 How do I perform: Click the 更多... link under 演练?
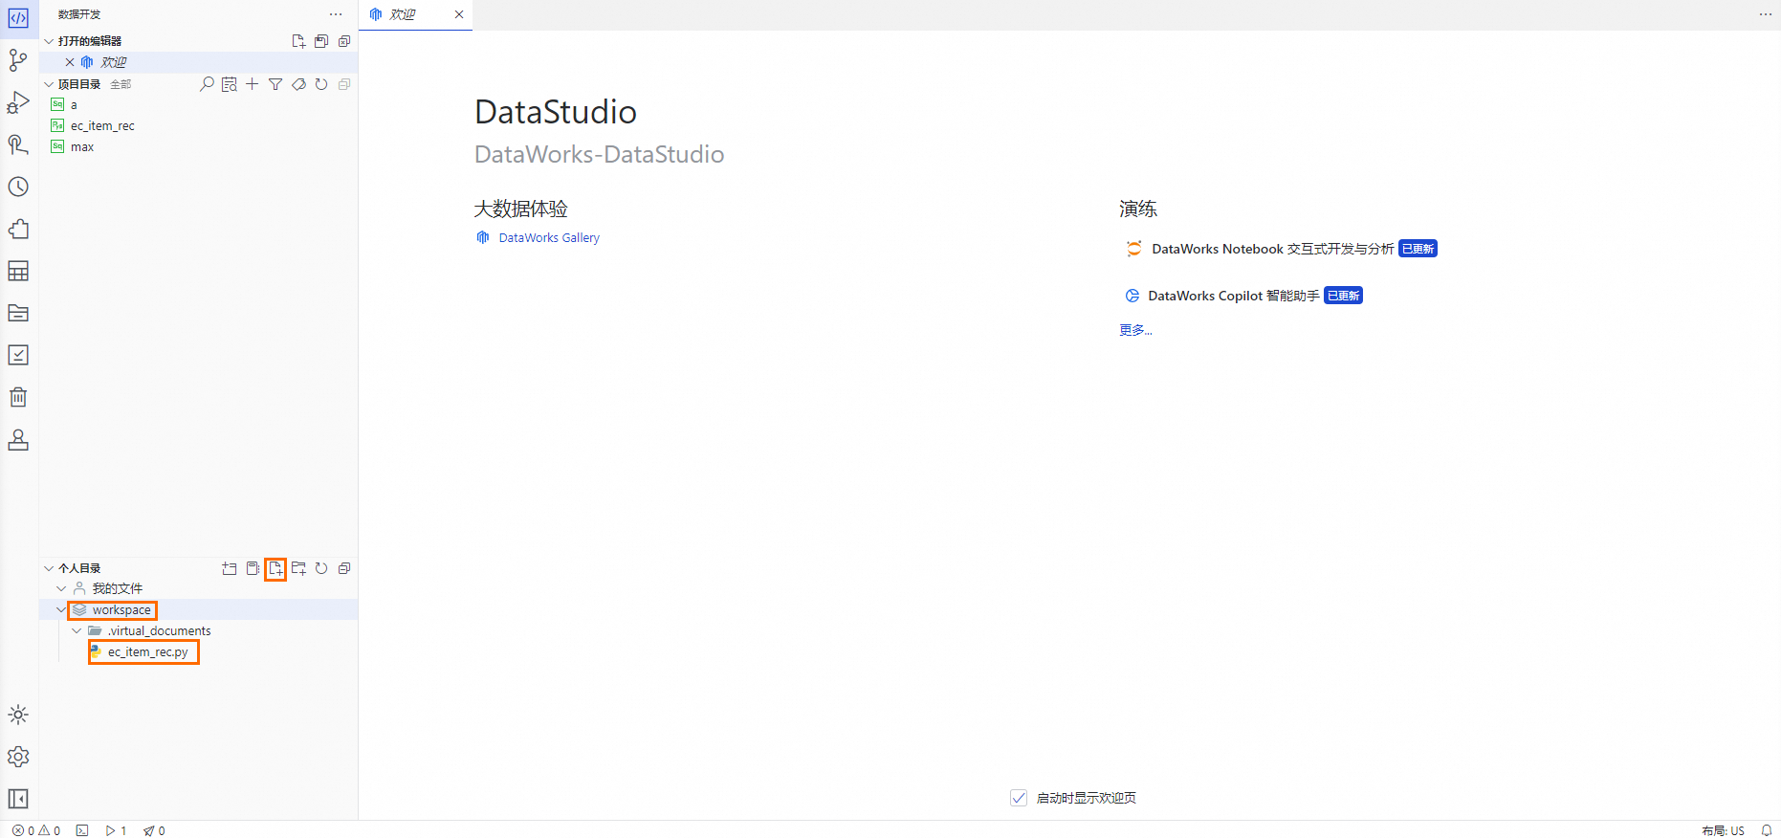point(1135,330)
